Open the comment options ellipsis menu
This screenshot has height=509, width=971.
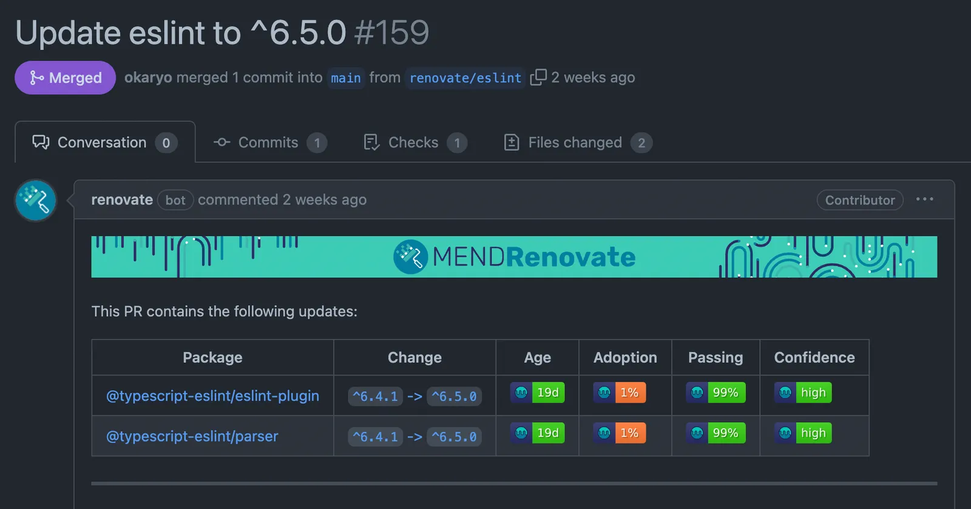[924, 200]
